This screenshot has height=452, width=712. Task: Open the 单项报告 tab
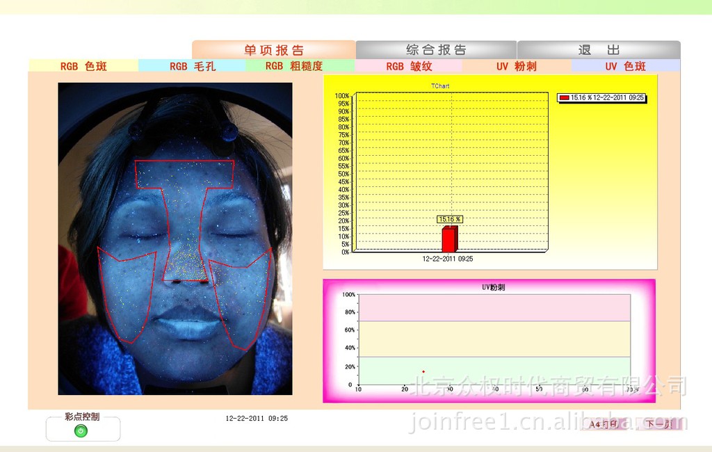(x=274, y=50)
